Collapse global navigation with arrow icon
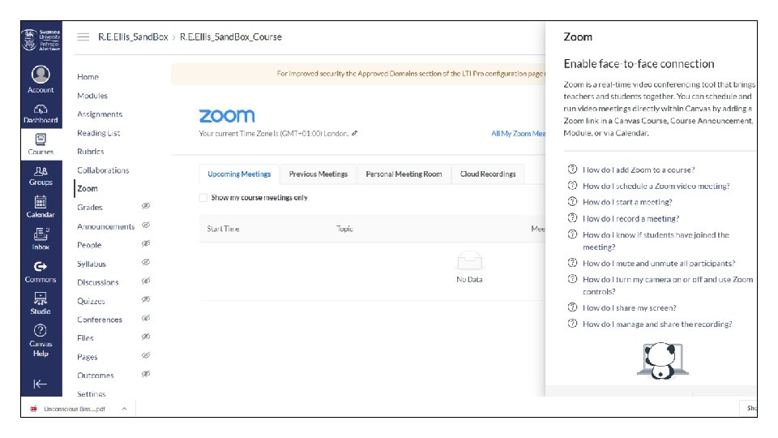 tap(41, 384)
